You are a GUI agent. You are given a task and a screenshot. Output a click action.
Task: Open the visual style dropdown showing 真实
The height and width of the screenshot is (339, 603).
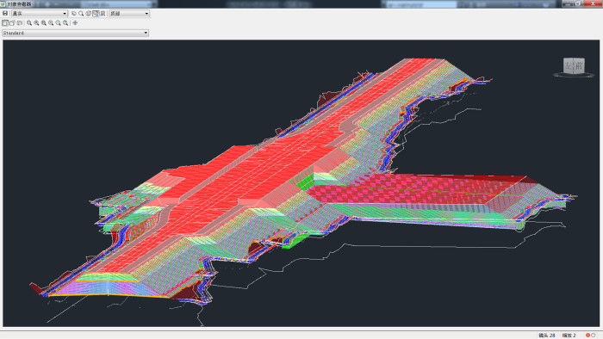(x=40, y=14)
